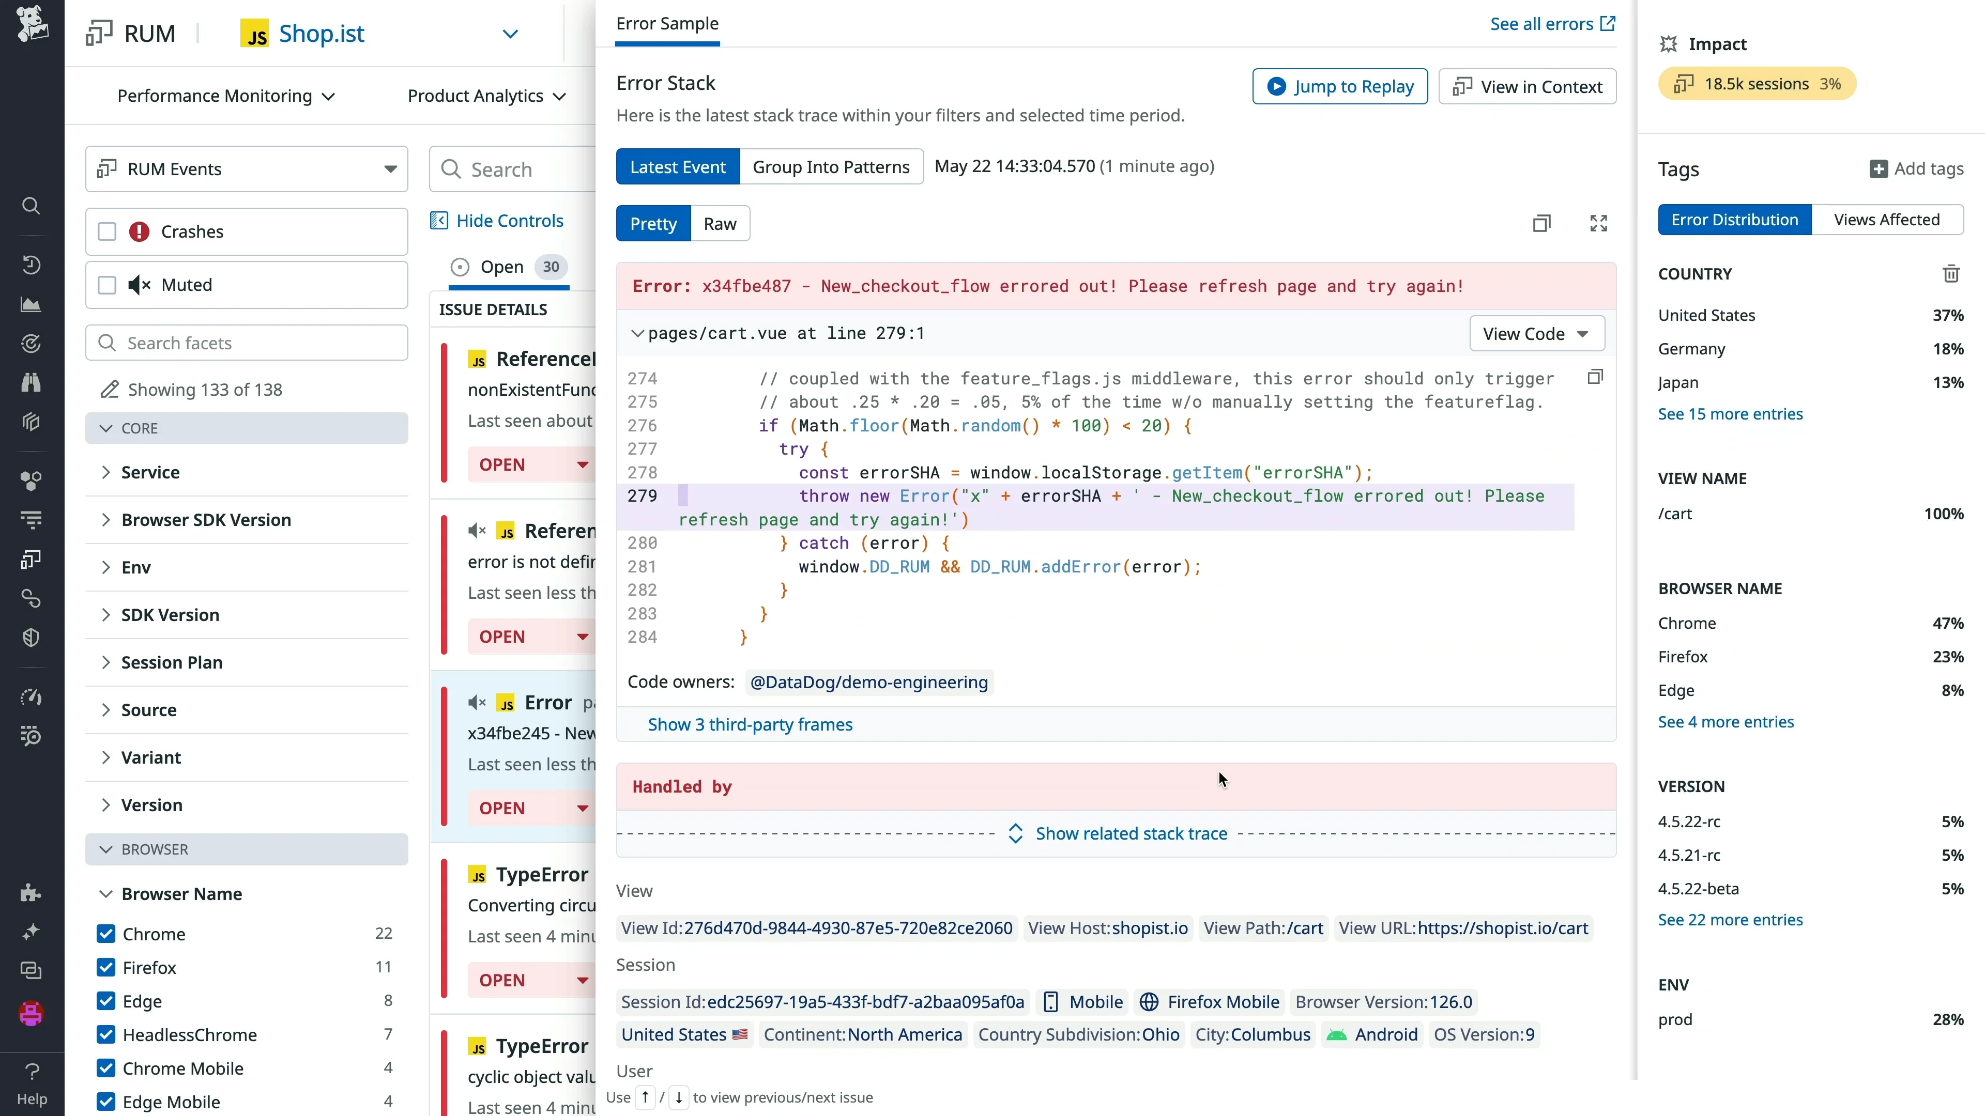Select the Views Affected tab
Viewport: 1985px width, 1116px height.
(x=1887, y=220)
